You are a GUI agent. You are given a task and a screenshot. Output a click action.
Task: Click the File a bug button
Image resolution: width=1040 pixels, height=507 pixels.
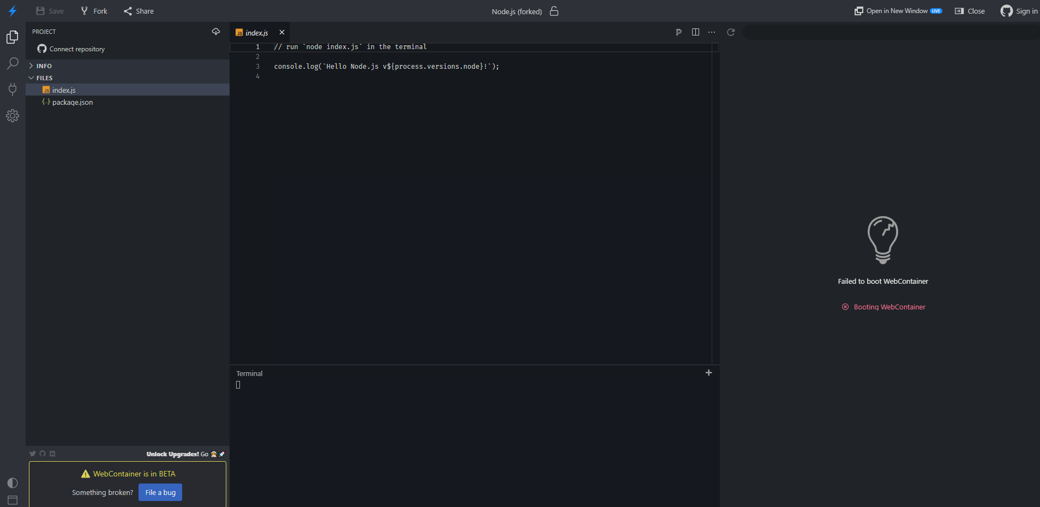tap(160, 492)
